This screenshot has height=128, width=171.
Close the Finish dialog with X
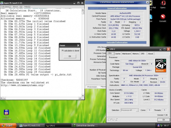pyautogui.click(x=78, y=45)
